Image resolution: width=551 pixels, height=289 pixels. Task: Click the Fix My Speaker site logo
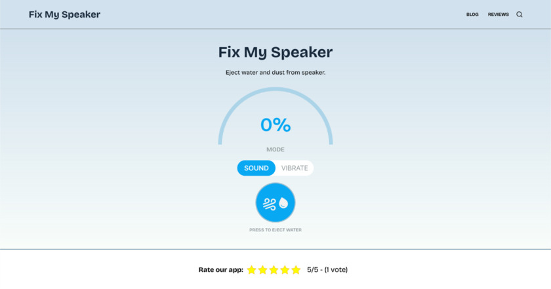(x=64, y=14)
